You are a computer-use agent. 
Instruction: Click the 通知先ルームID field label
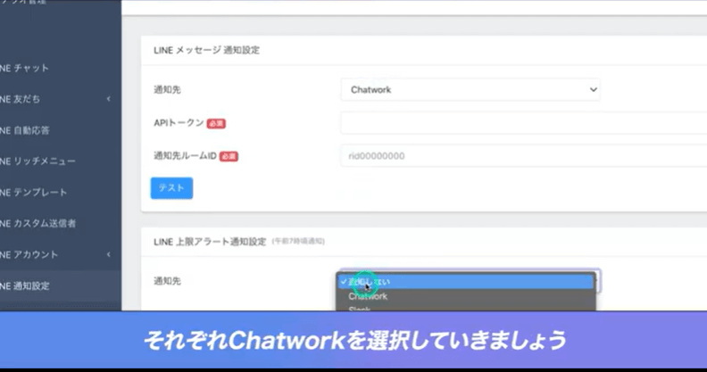click(186, 156)
